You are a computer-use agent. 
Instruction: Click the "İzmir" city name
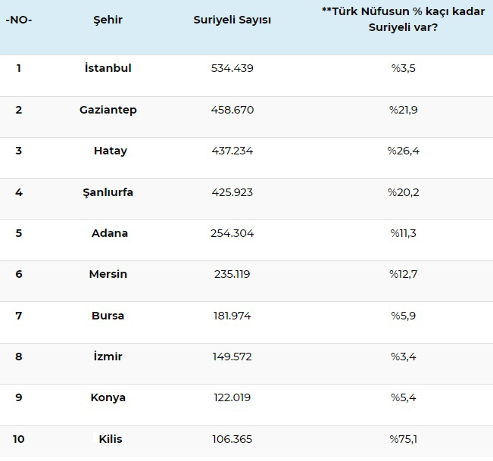click(x=108, y=357)
